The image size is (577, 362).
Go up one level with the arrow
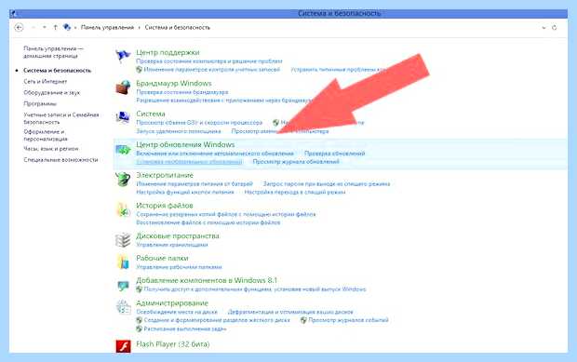point(55,27)
